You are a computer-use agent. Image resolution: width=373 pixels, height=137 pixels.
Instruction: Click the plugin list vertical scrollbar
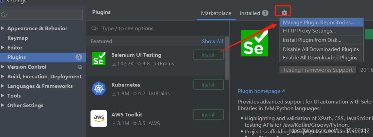(x=227, y=58)
